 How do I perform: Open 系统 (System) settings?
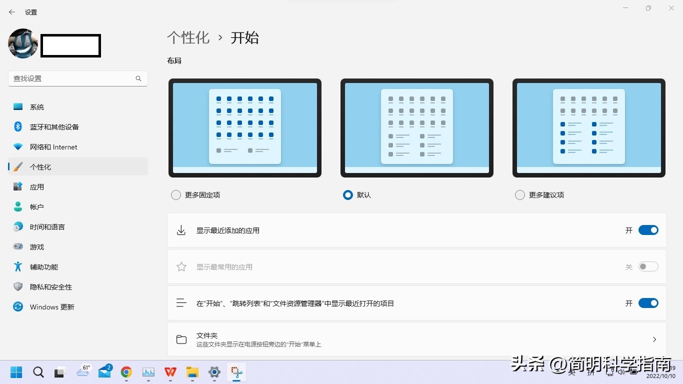pyautogui.click(x=37, y=106)
